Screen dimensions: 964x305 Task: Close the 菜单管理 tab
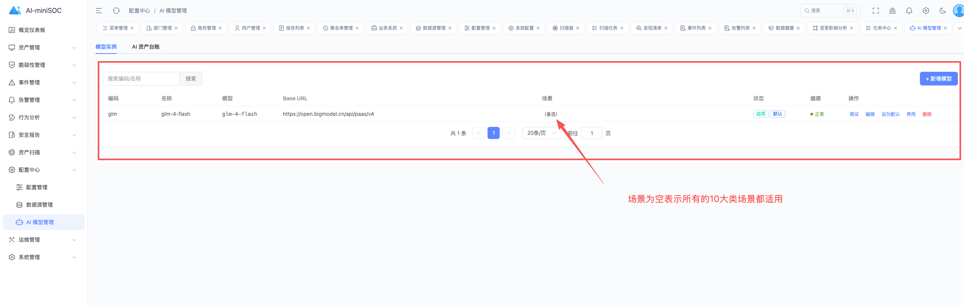[132, 28]
